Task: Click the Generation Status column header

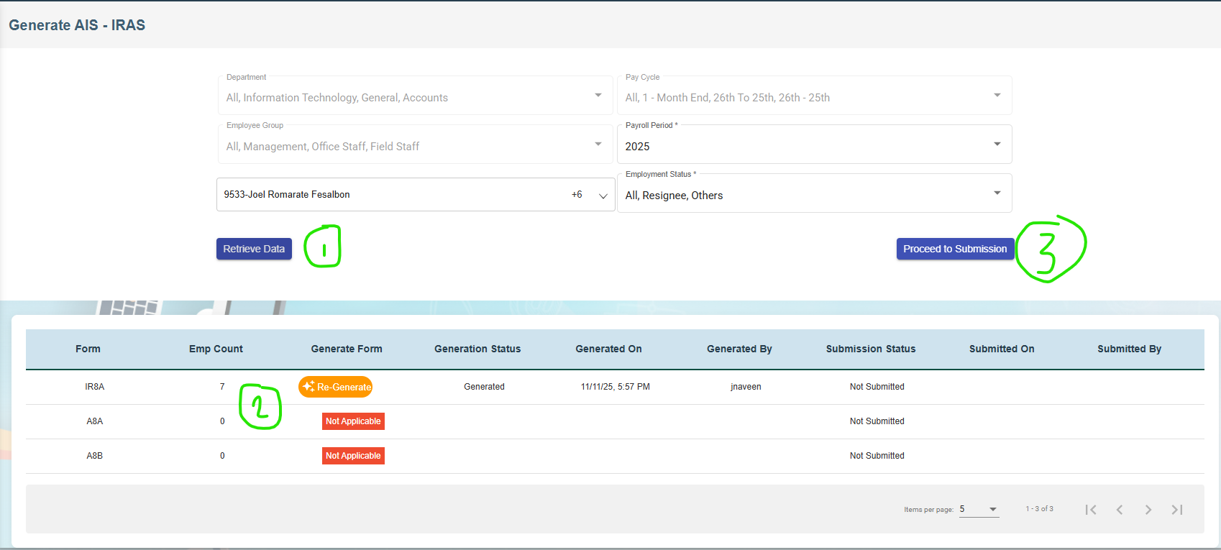Action: pos(477,349)
